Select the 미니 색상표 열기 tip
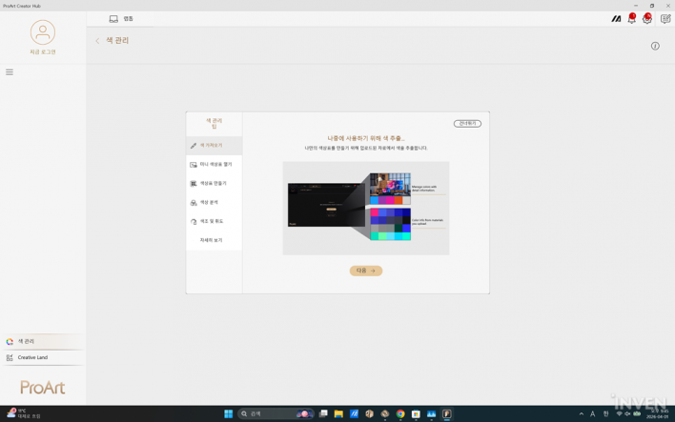This screenshot has width=675, height=422. point(214,165)
